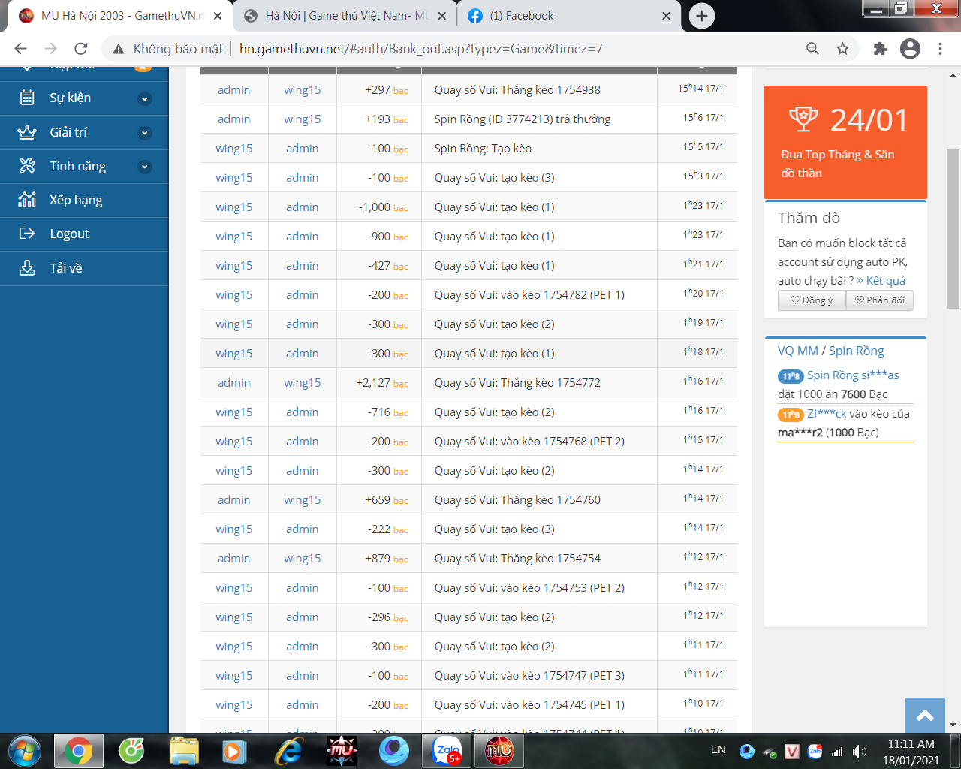Vote Đồng ý in the poll

[812, 300]
